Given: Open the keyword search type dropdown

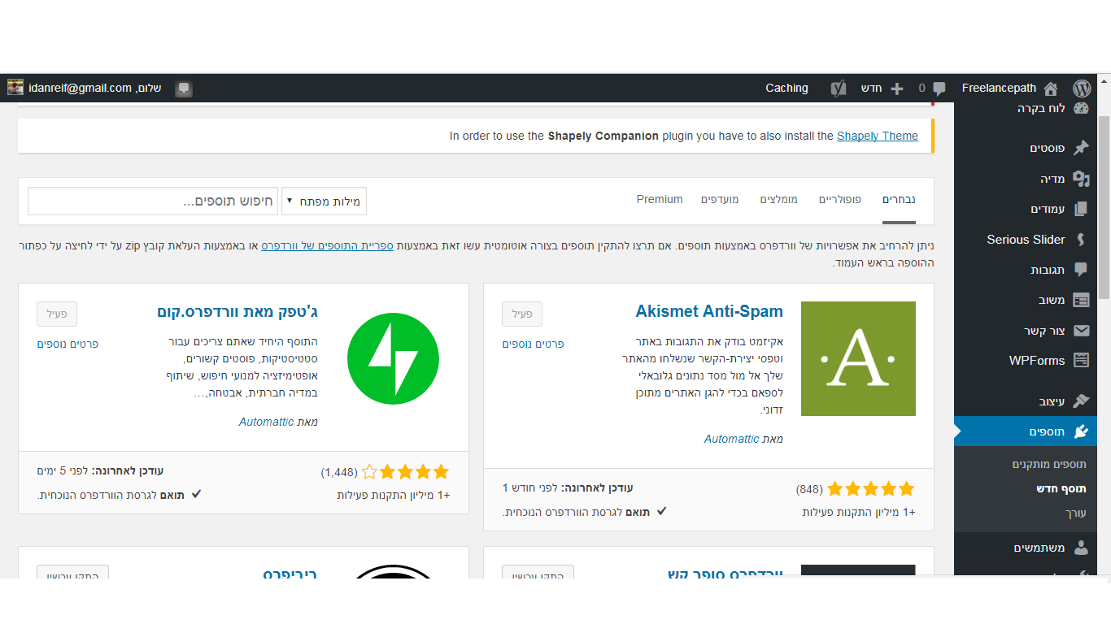Looking at the screenshot, I should [324, 201].
